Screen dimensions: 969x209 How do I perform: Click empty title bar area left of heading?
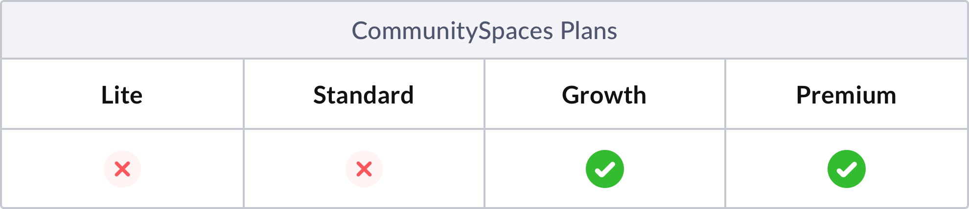(171, 31)
